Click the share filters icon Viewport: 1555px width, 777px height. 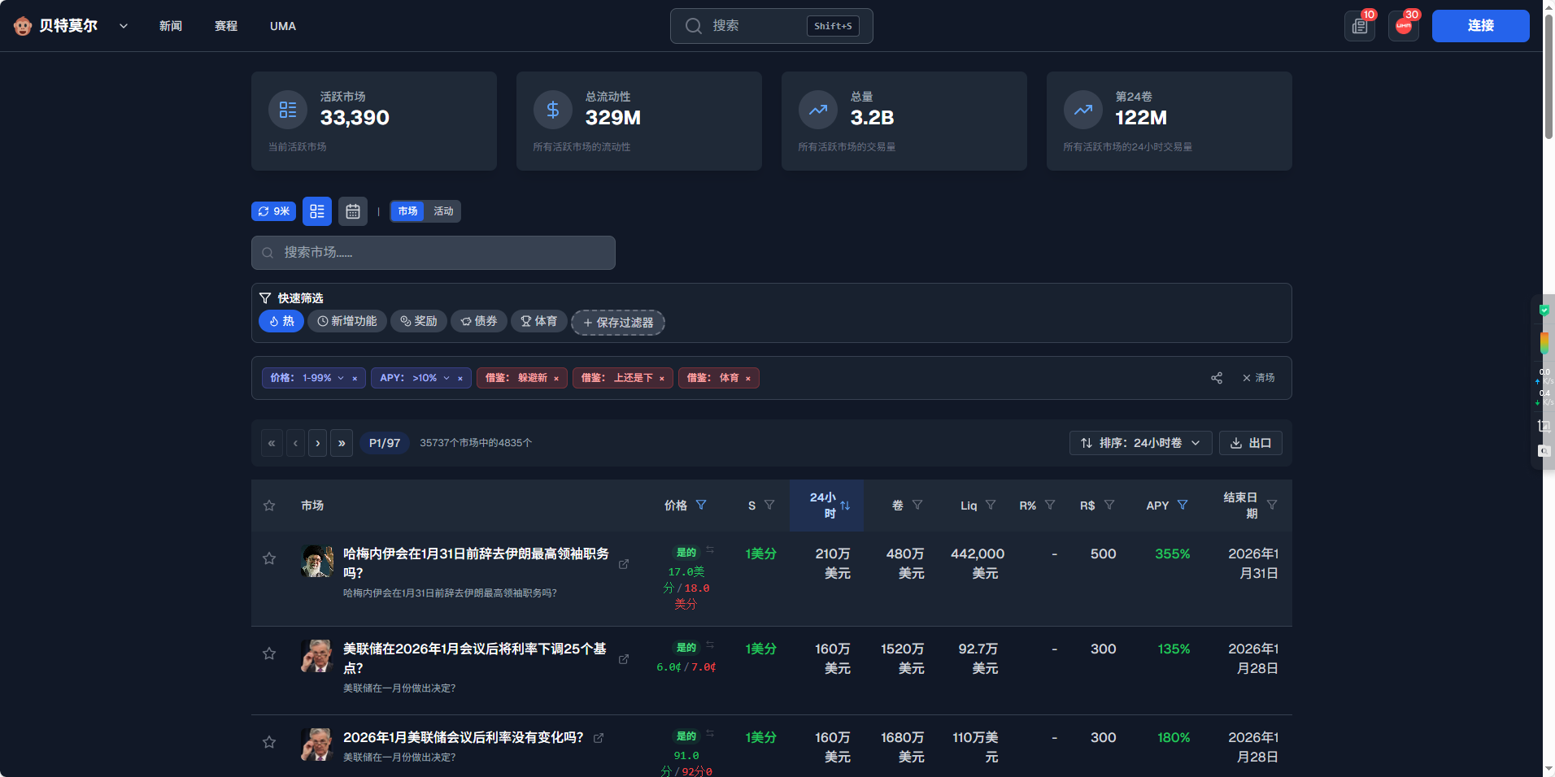[x=1216, y=378]
